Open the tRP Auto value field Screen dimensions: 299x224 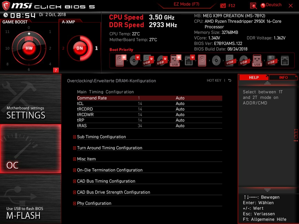(x=180, y=120)
